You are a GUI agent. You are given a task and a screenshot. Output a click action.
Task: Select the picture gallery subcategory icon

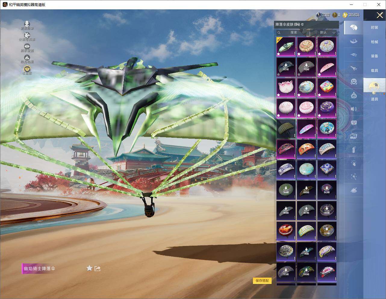(x=354, y=136)
